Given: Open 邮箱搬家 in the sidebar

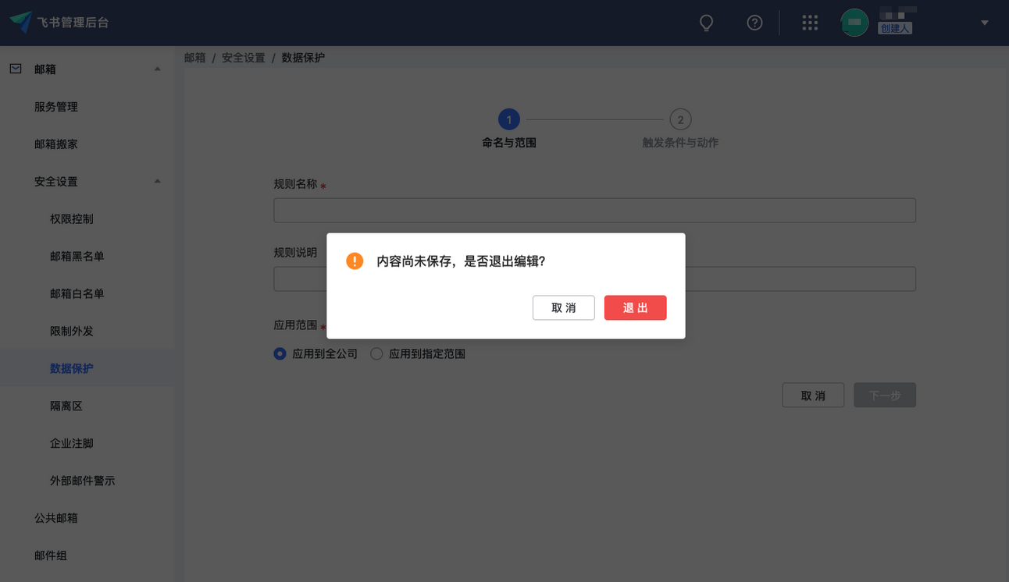Looking at the screenshot, I should pyautogui.click(x=56, y=144).
